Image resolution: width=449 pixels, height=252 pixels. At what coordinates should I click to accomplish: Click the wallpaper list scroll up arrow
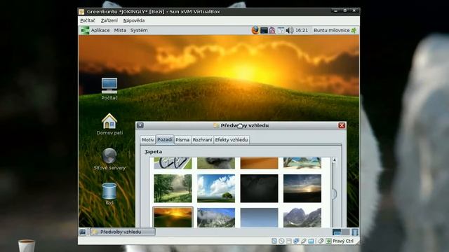pyautogui.click(x=334, y=160)
